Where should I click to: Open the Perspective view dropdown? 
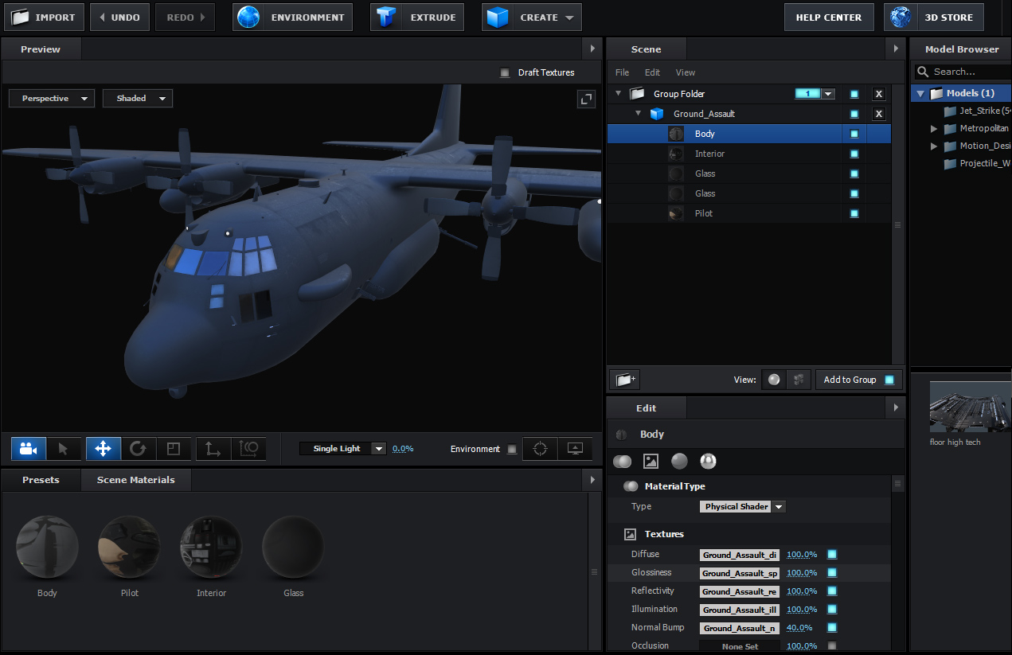(52, 99)
